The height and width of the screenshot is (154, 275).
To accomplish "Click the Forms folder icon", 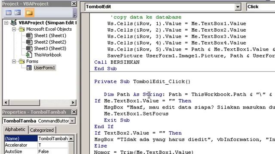I will 22,61.
